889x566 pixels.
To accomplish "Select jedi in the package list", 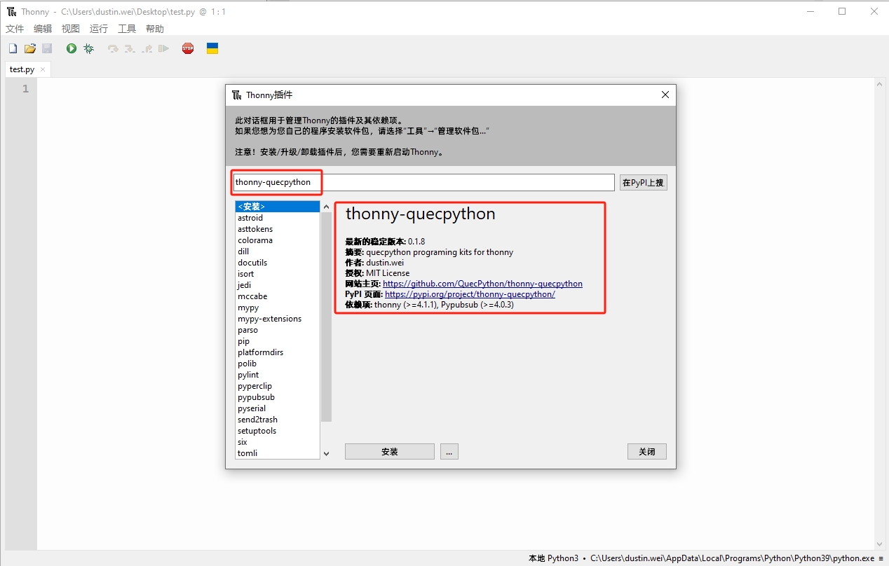I will (278, 285).
